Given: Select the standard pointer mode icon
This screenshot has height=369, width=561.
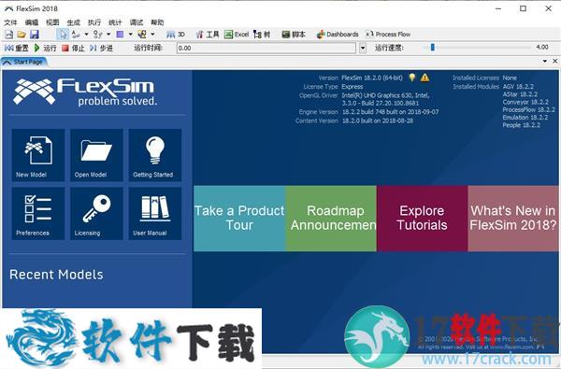Looking at the screenshot, I should (x=64, y=35).
